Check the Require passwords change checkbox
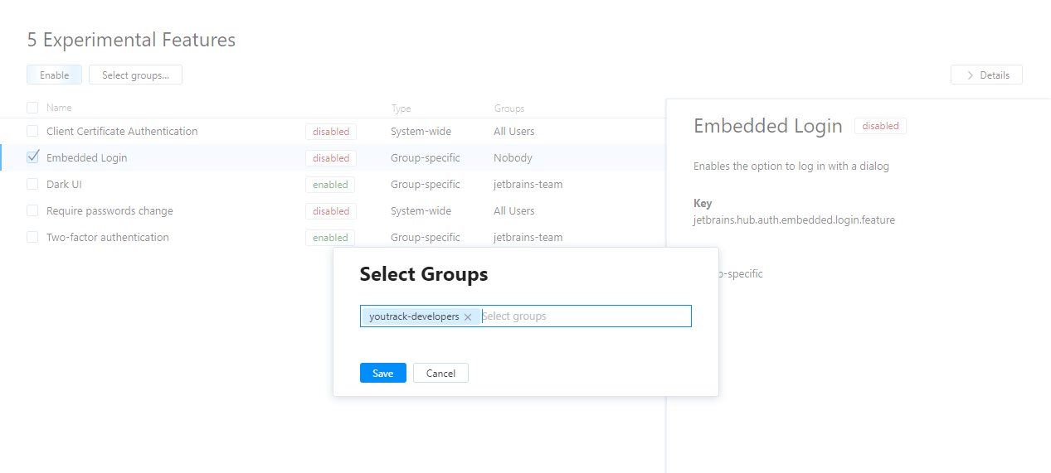The height and width of the screenshot is (473, 1051). (x=32, y=210)
